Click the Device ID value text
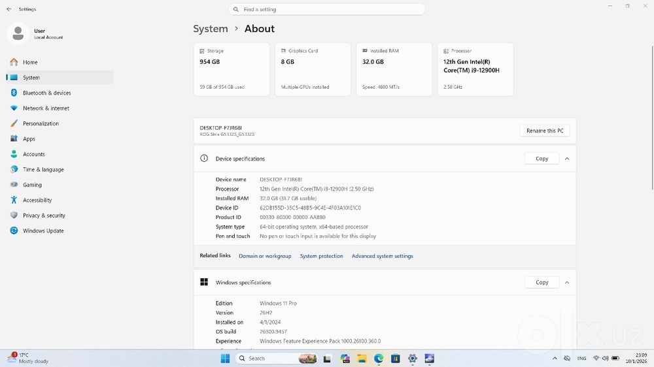The image size is (654, 367). pos(310,208)
